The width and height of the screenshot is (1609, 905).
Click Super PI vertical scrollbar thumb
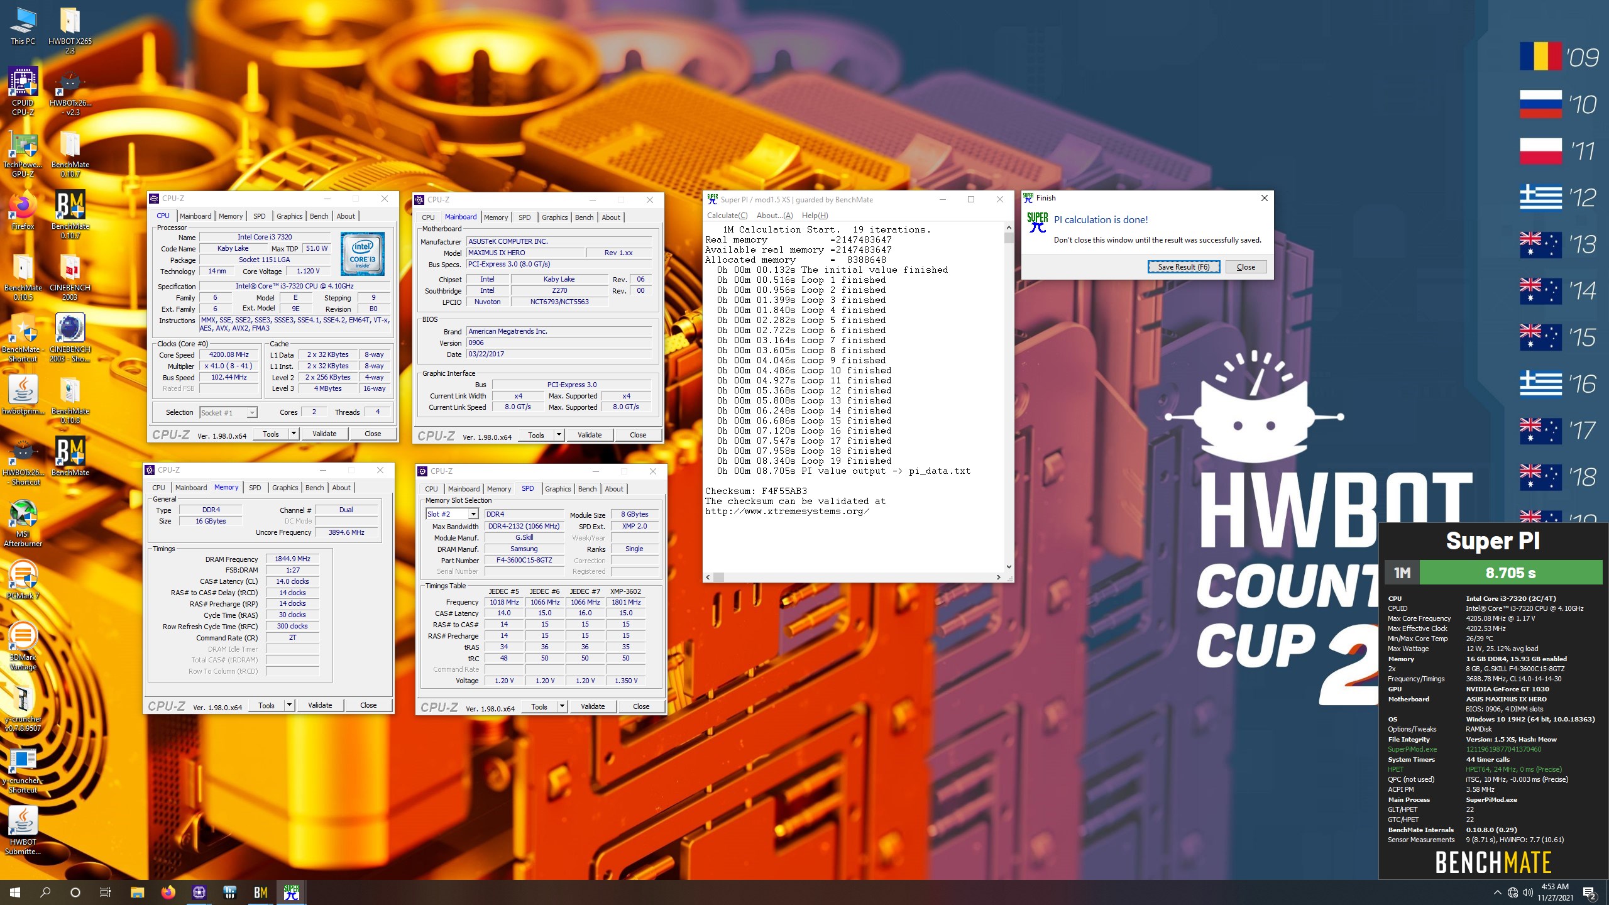pyautogui.click(x=1009, y=238)
